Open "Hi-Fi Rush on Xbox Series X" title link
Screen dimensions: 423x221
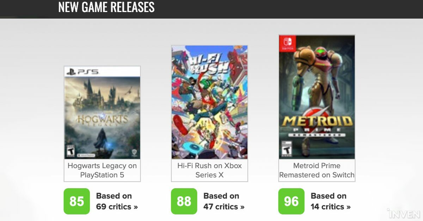[x=209, y=170]
